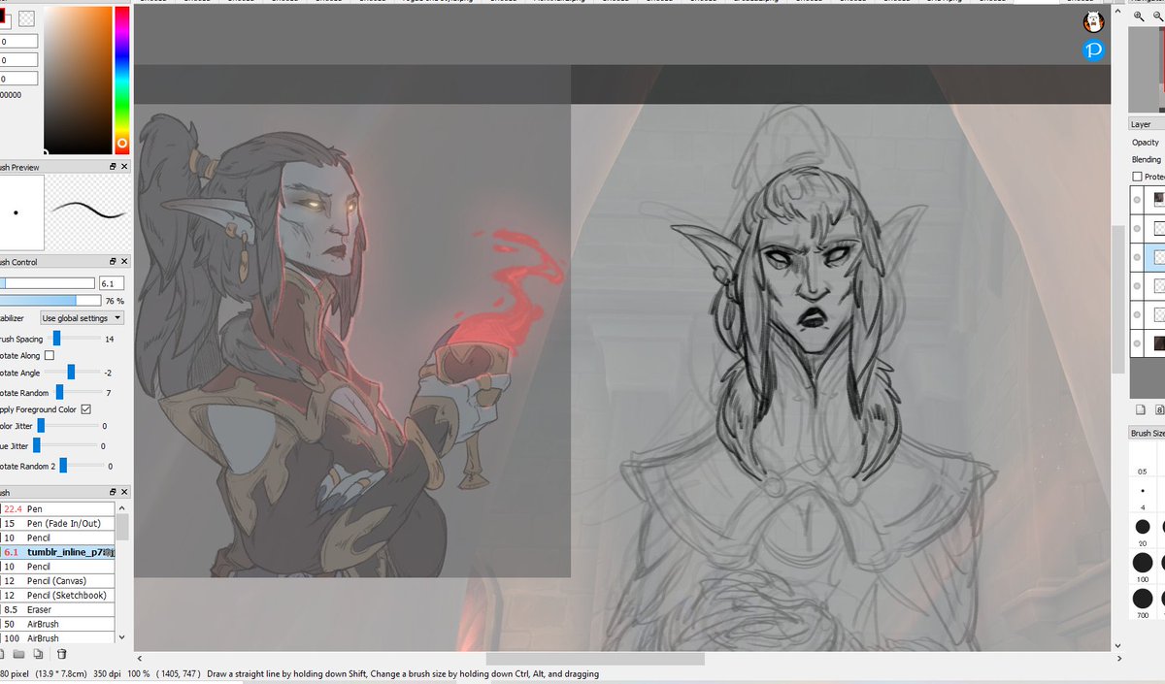The image size is (1165, 684).
Task: Click the brush size field showing 6.1
Action: coord(112,283)
